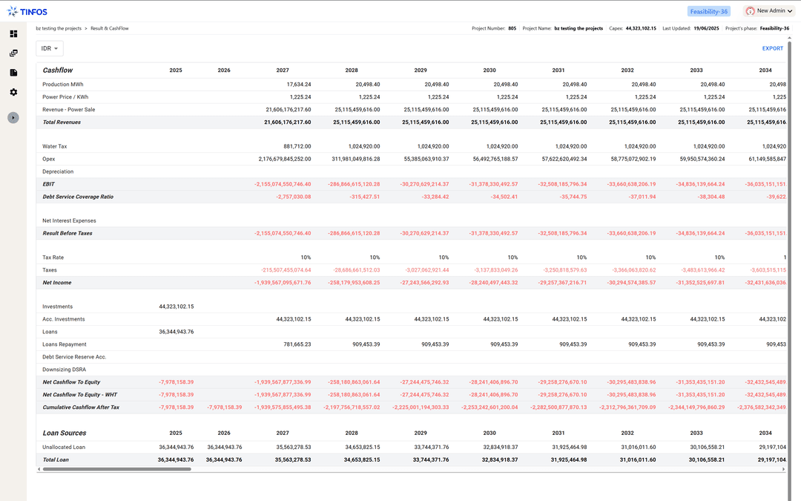Select the Total Revenues row label

[62, 122]
